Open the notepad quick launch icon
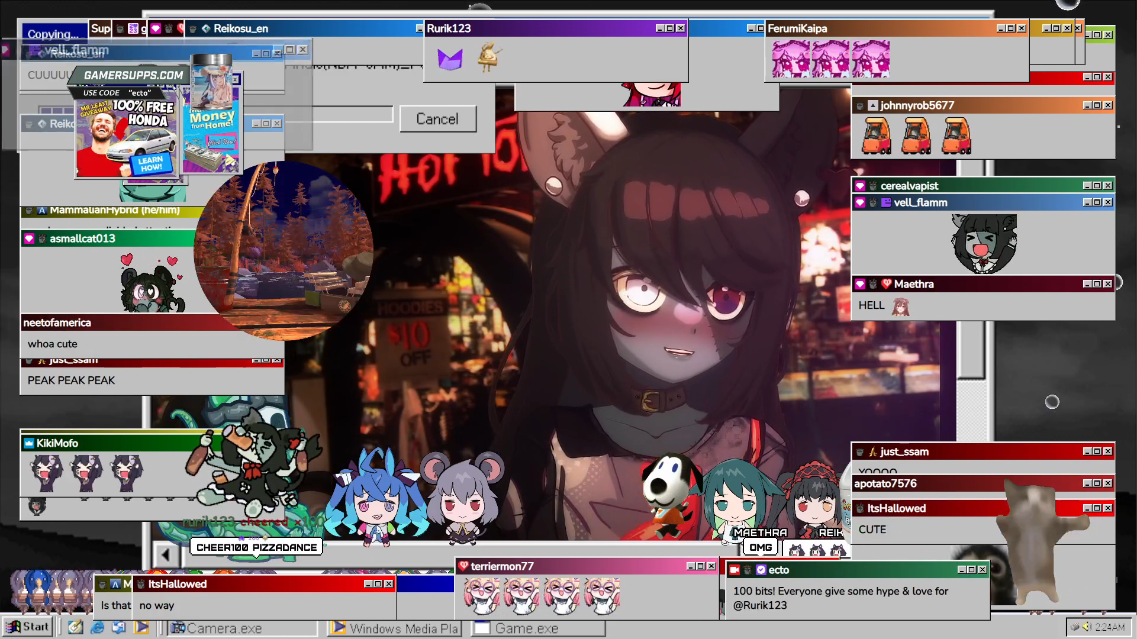Screen dimensions: 1137x639 point(75,627)
